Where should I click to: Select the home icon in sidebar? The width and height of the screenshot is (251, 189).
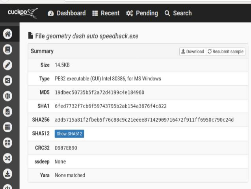pyautogui.click(x=7, y=34)
